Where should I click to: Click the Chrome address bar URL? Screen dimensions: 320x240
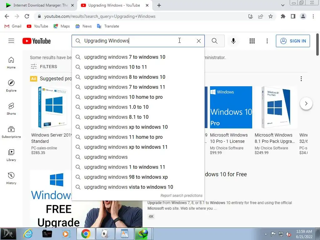pos(100,16)
